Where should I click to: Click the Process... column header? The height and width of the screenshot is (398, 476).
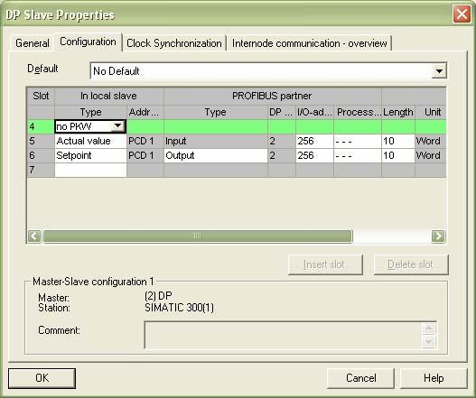tap(358, 112)
